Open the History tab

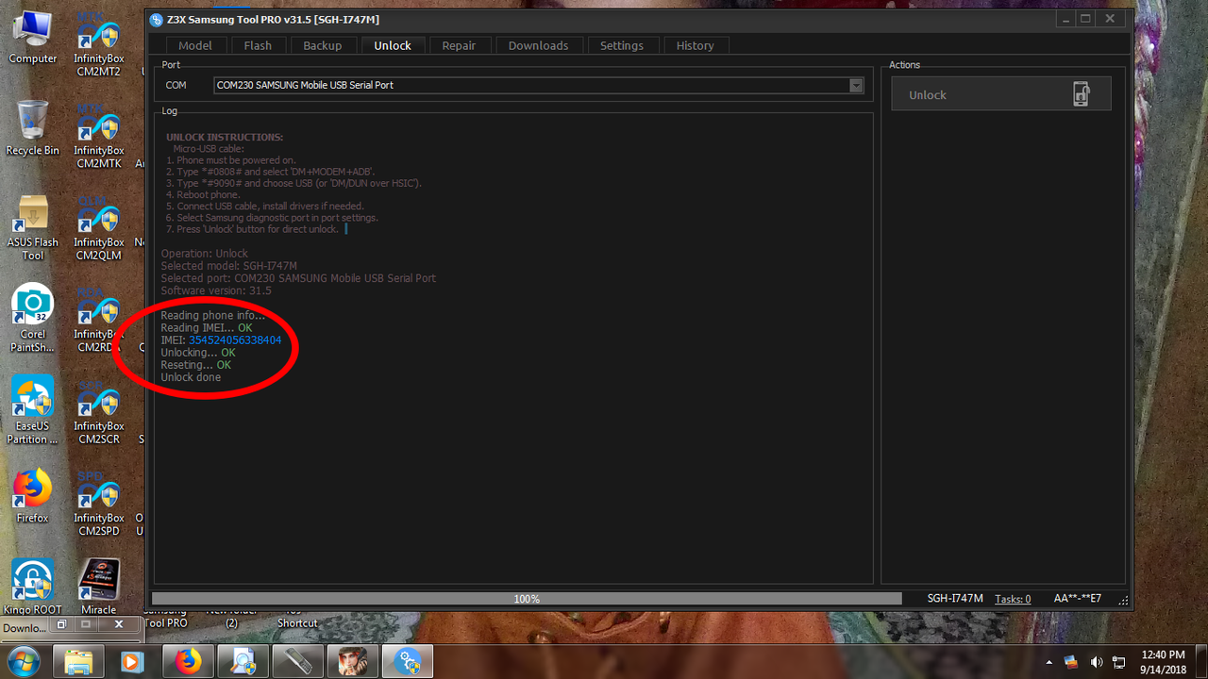pyautogui.click(x=696, y=45)
